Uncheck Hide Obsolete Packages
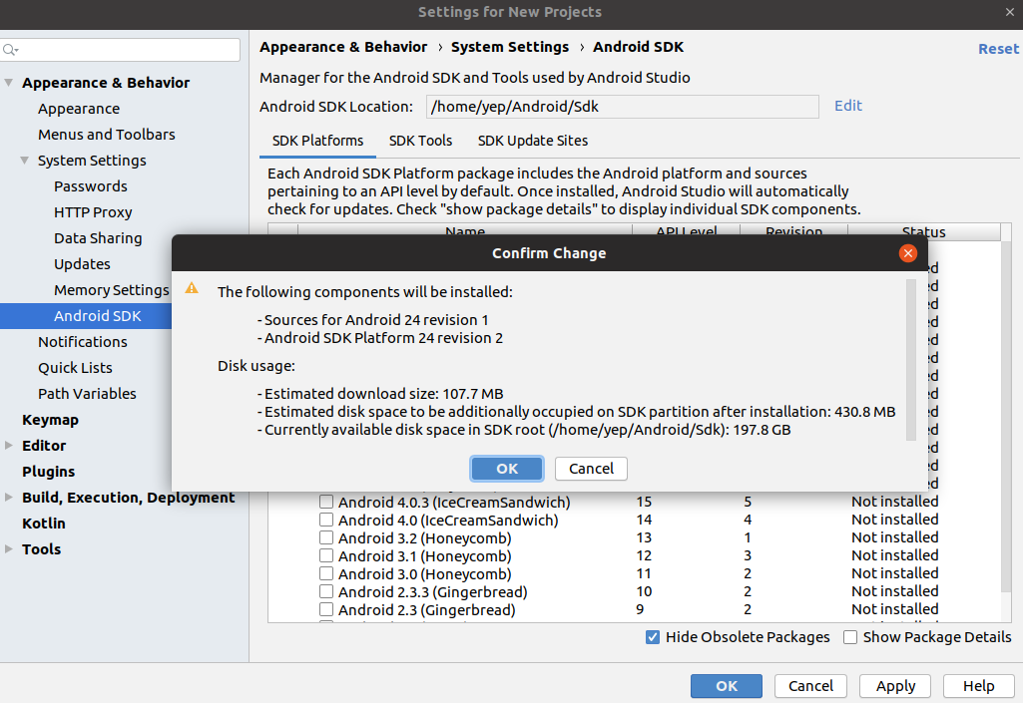1023x703 pixels. point(653,637)
